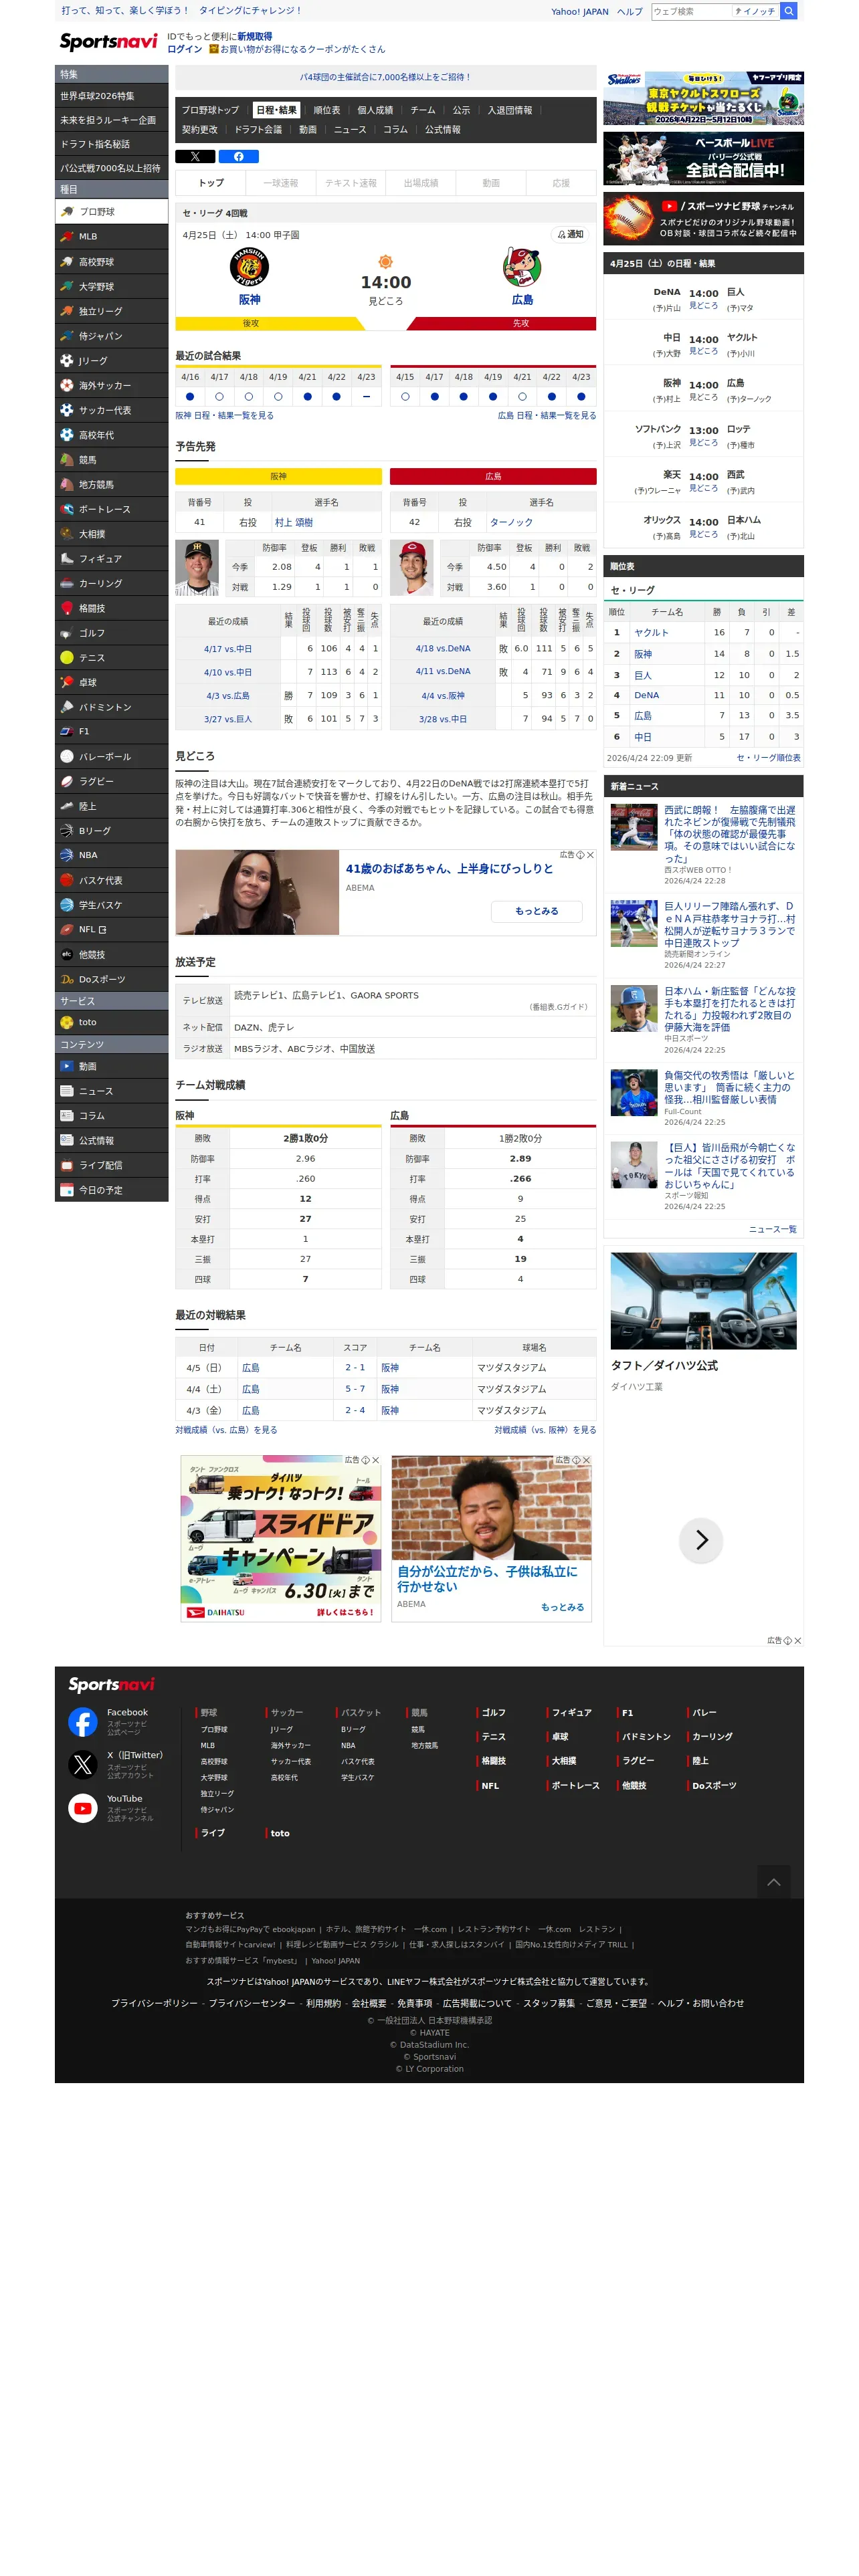This screenshot has height=2576, width=859.
Task: Open 対戦成績（vs. 広島）を見る link
Action: click(226, 1430)
